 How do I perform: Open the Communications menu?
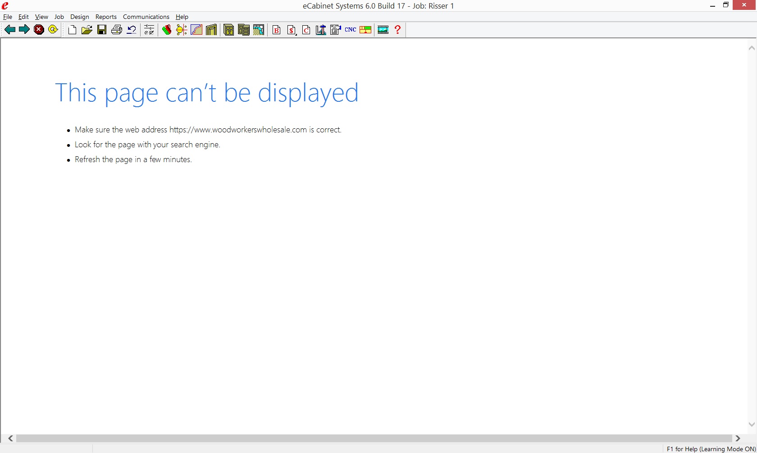click(x=146, y=17)
